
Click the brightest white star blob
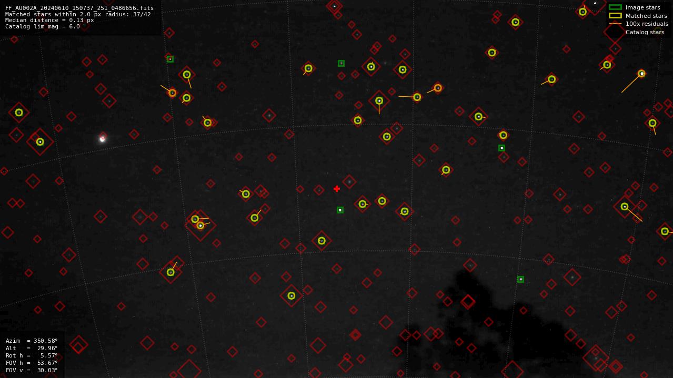click(x=102, y=139)
